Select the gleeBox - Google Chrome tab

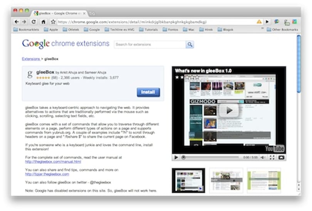pyautogui.click(x=59, y=13)
